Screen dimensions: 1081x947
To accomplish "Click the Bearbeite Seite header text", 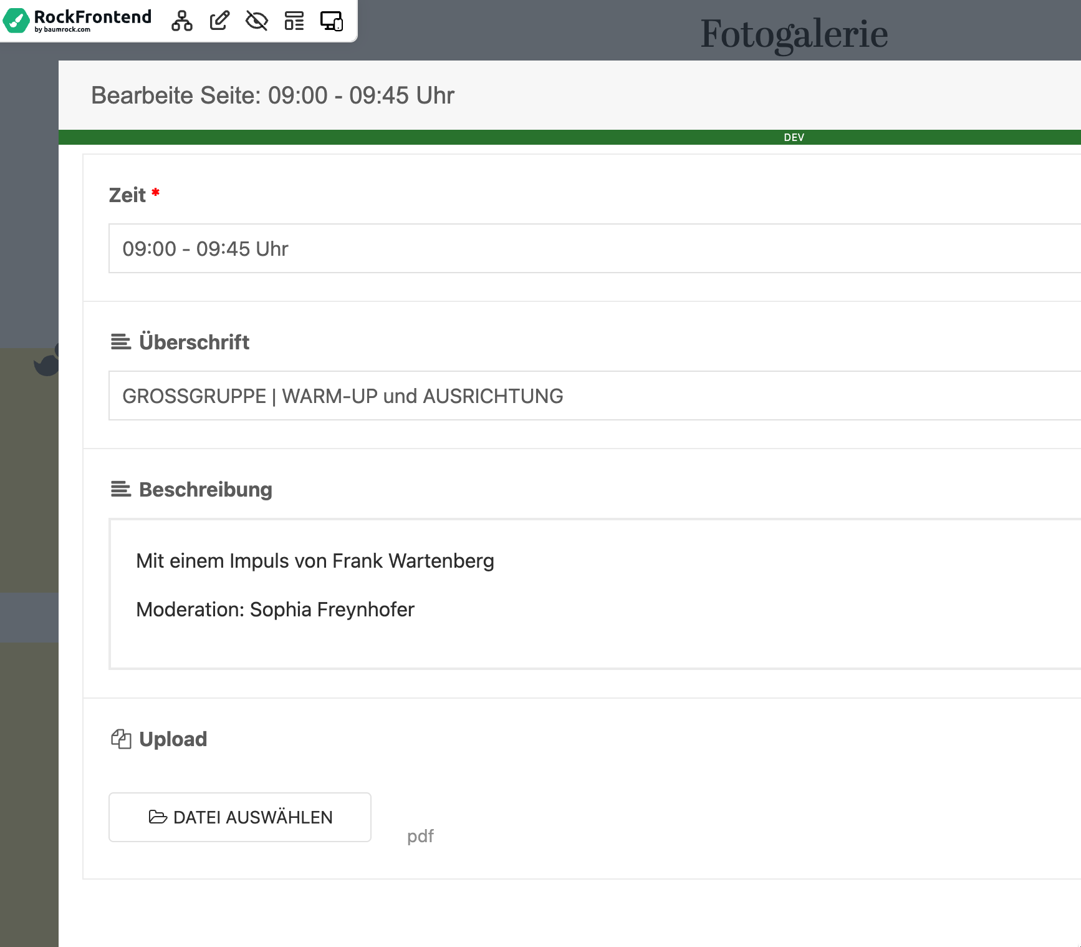I will coord(272,95).
